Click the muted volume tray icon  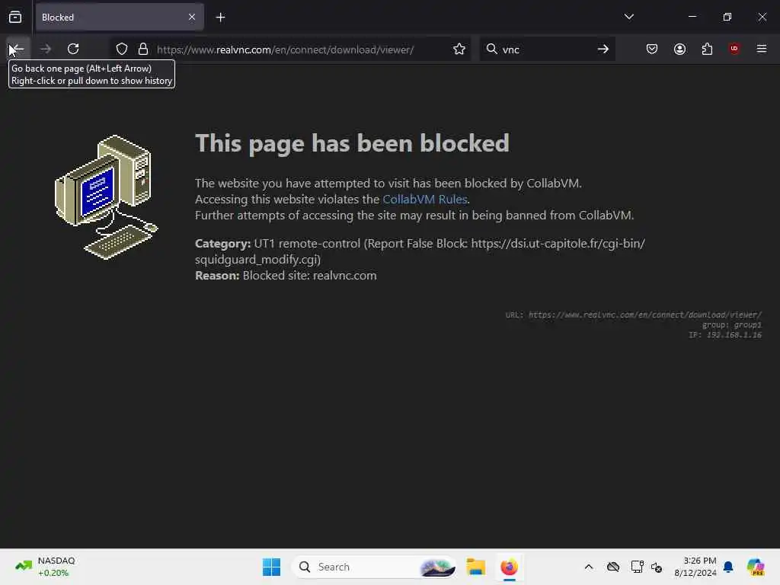(657, 567)
